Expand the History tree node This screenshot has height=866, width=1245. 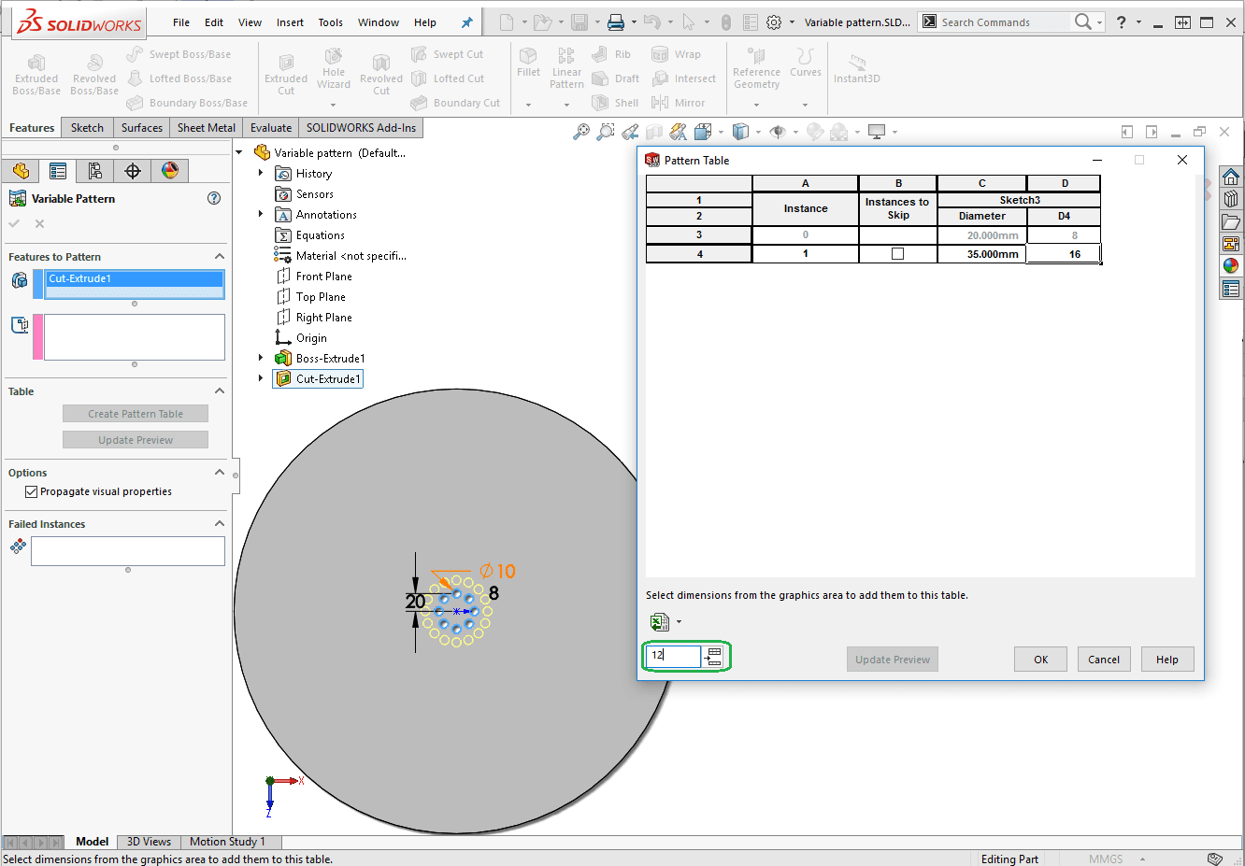tap(261, 173)
